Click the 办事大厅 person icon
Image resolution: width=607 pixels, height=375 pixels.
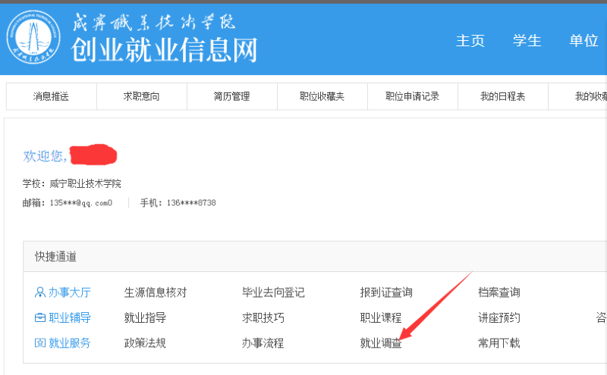(40, 292)
